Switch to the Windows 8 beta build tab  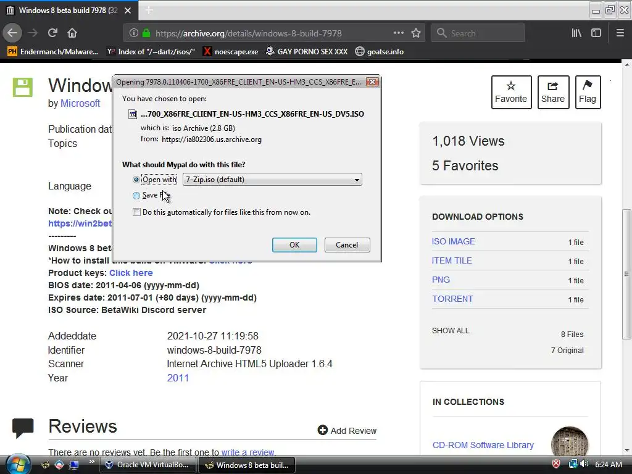[69, 10]
